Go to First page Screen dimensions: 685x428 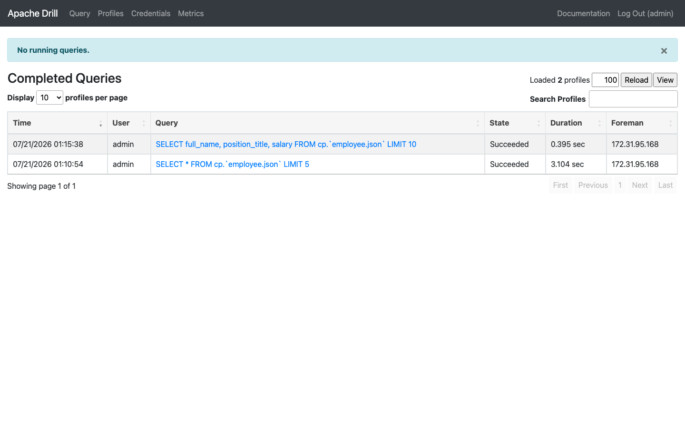[x=560, y=185]
